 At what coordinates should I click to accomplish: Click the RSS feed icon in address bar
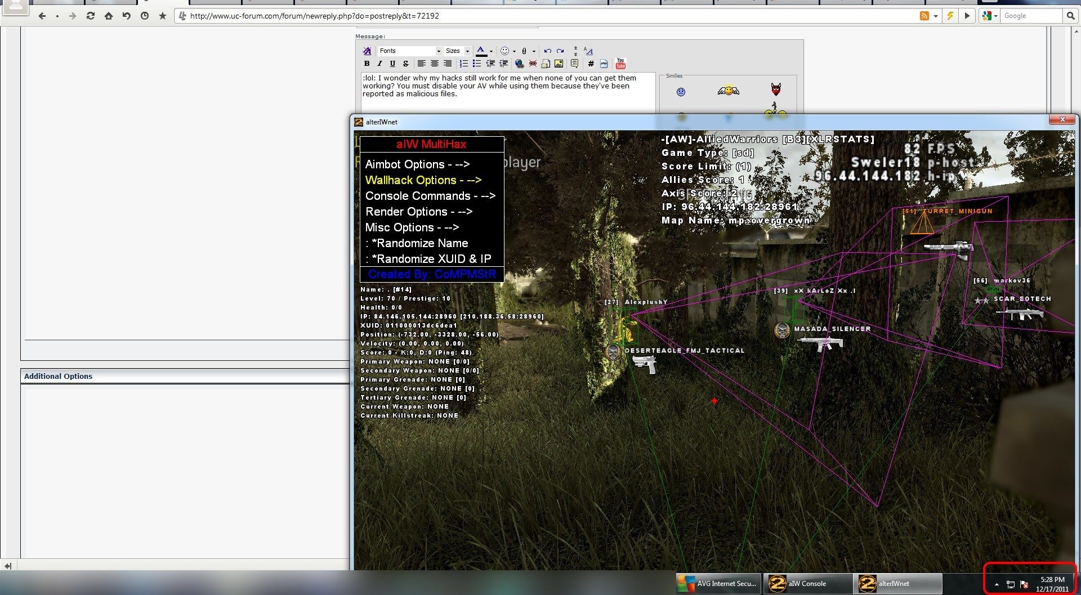[924, 16]
